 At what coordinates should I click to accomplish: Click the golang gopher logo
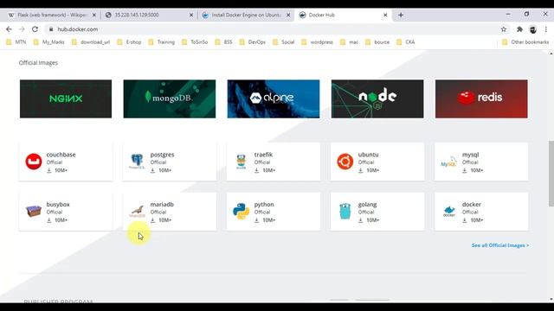(345, 211)
